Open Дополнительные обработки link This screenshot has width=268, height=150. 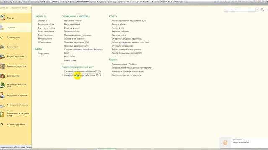point(125,64)
